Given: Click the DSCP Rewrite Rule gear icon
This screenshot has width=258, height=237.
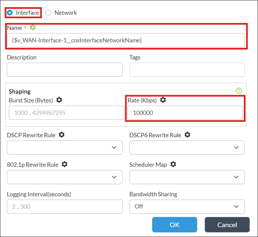Looking at the screenshot, I should [62, 135].
